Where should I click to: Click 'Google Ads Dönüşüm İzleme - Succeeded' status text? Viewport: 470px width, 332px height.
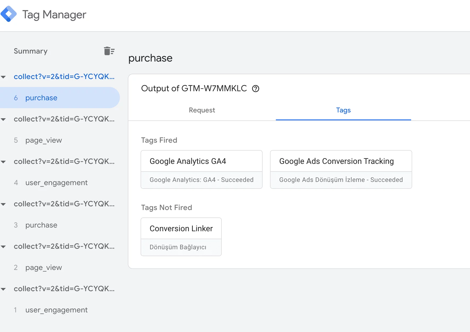point(341,180)
